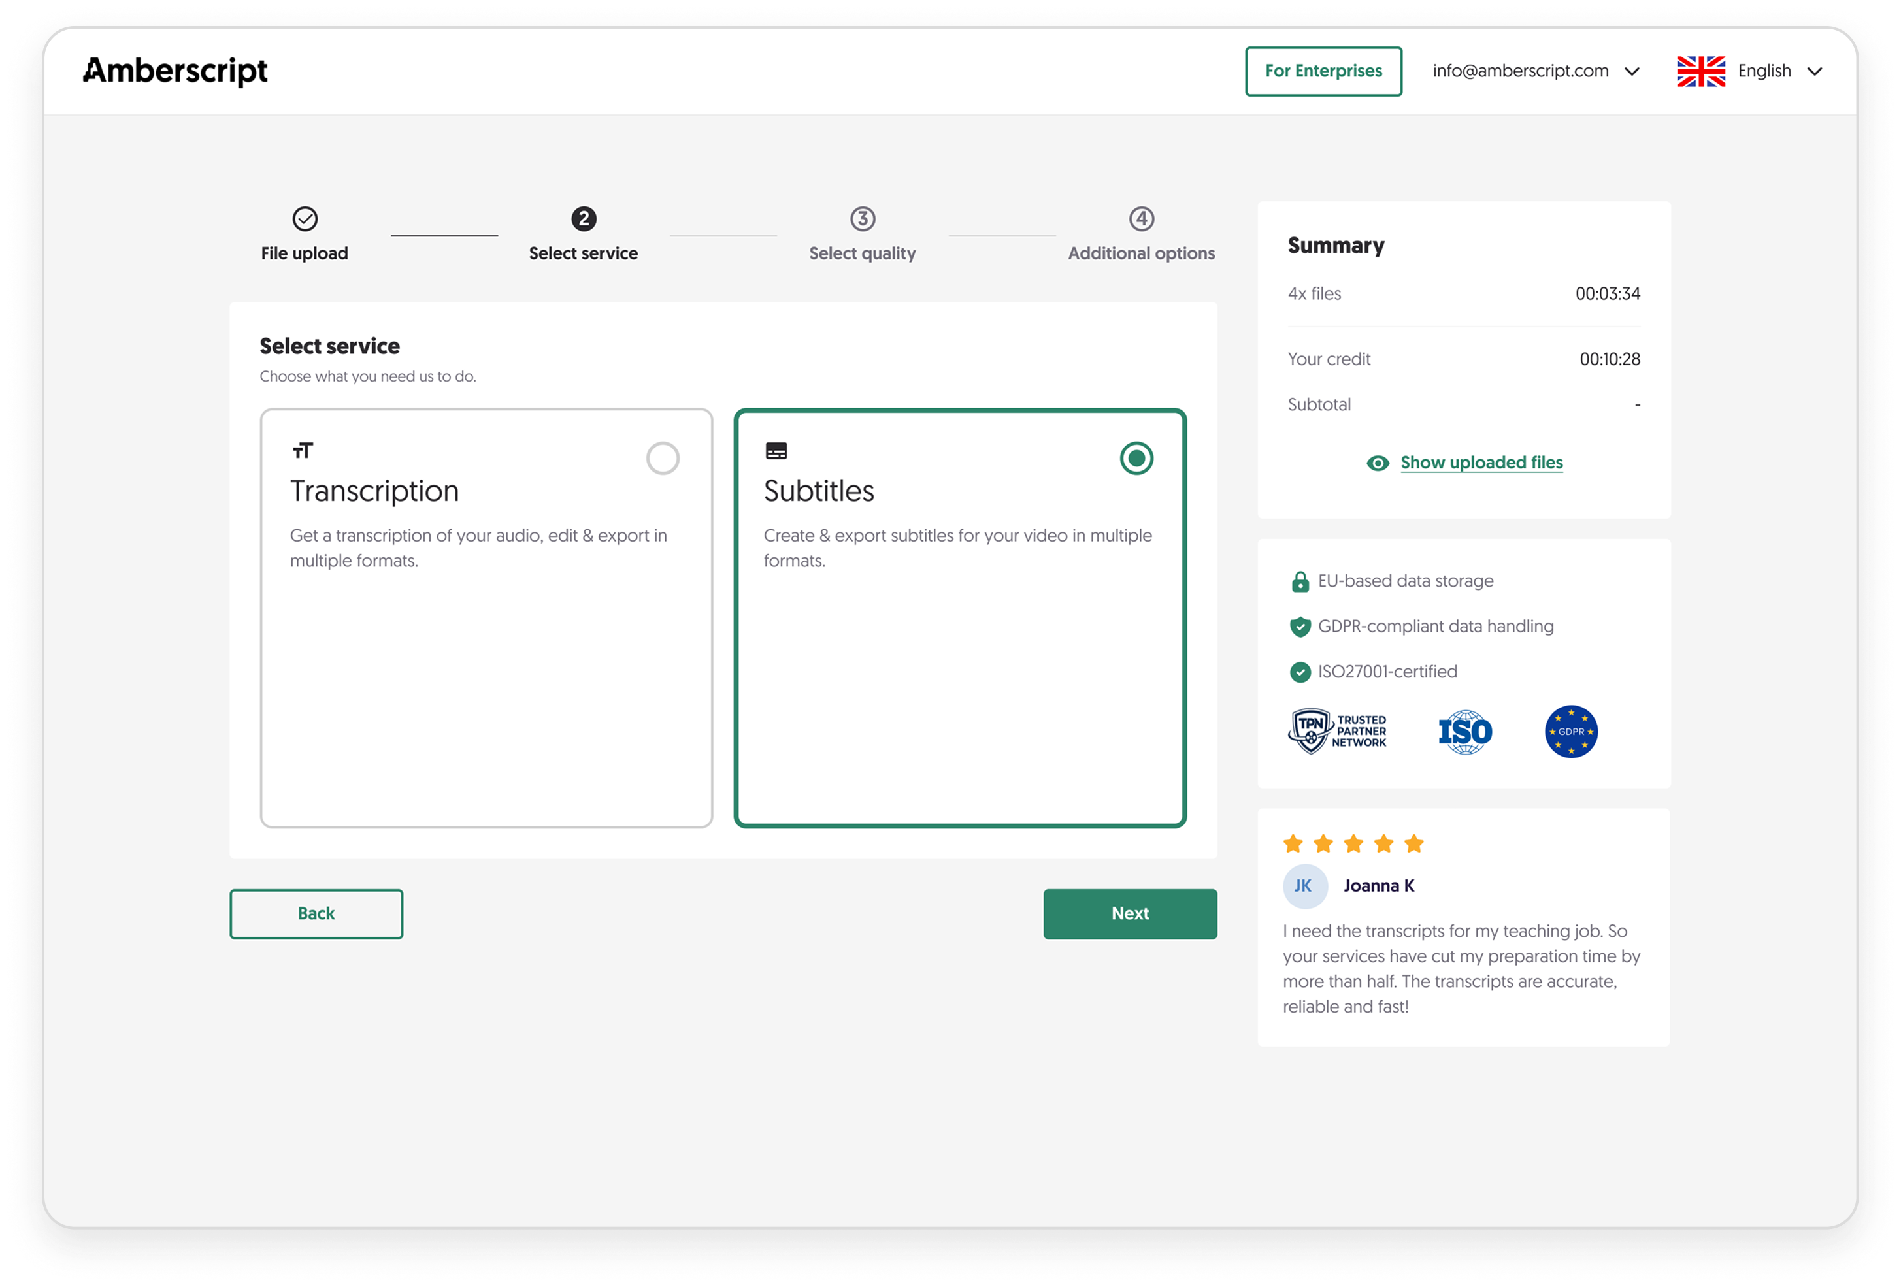Click the lock icon for EU-based data storage
The width and height of the screenshot is (1901, 1287).
[x=1300, y=581]
